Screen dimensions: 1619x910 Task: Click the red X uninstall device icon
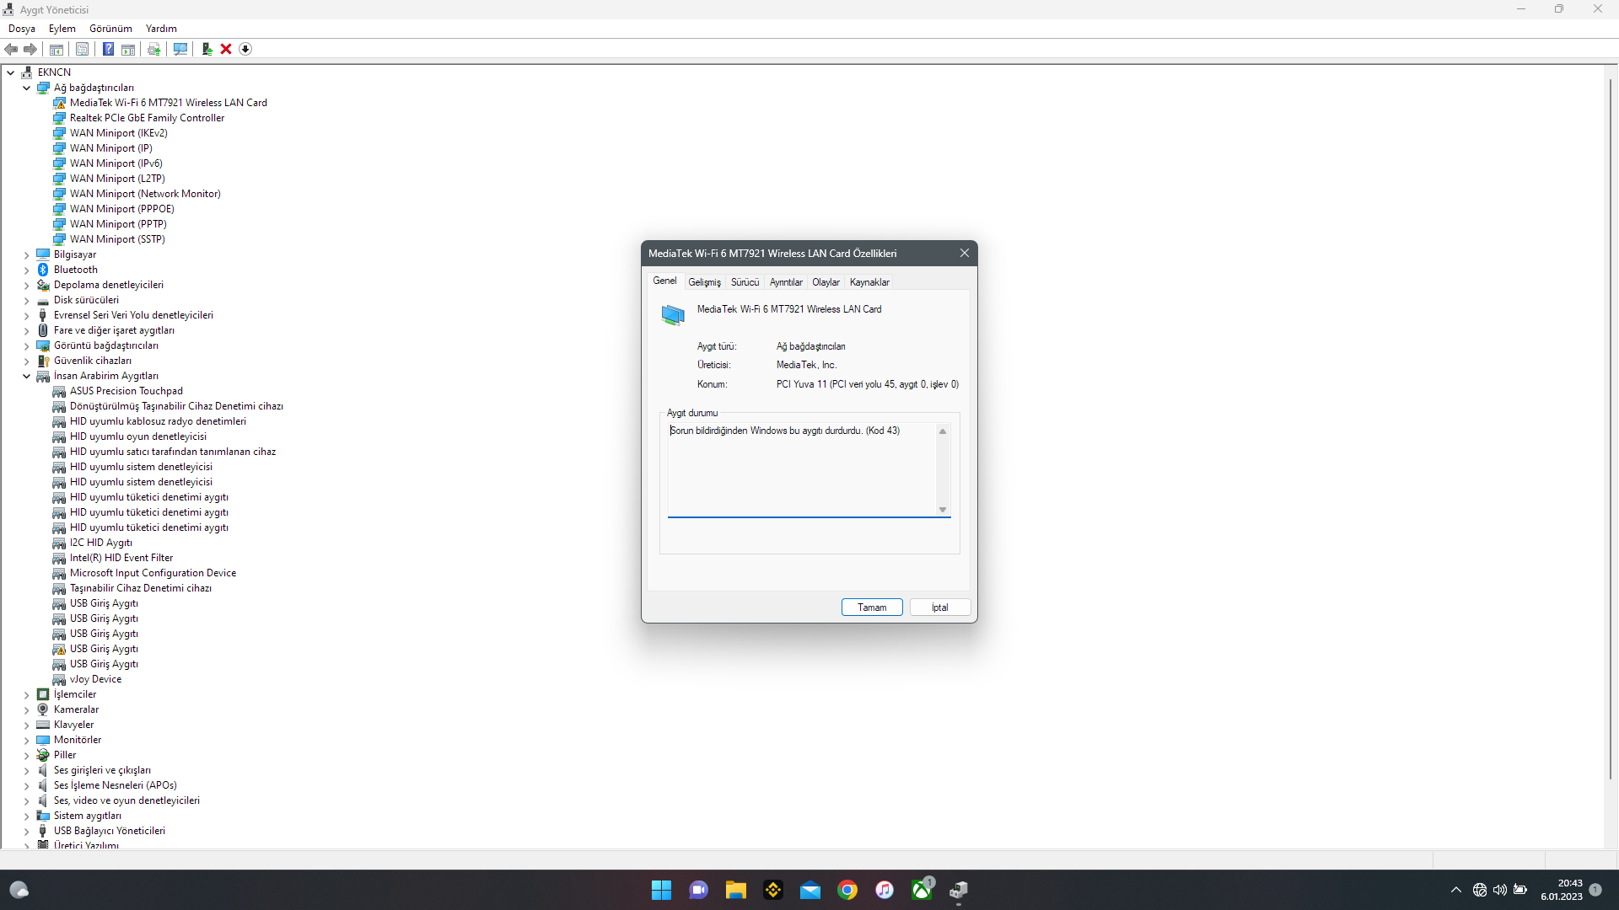[226, 49]
